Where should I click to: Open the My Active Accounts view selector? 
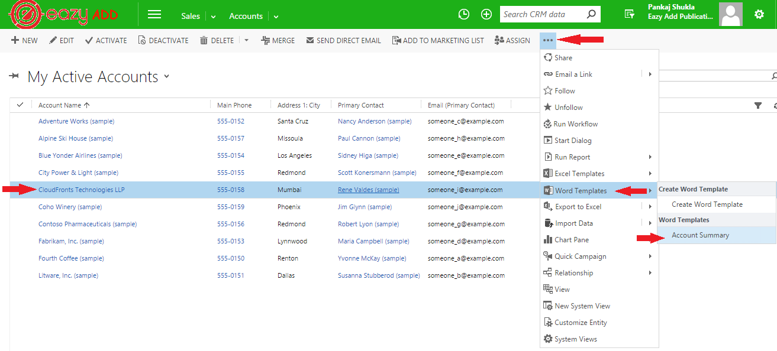click(x=166, y=76)
